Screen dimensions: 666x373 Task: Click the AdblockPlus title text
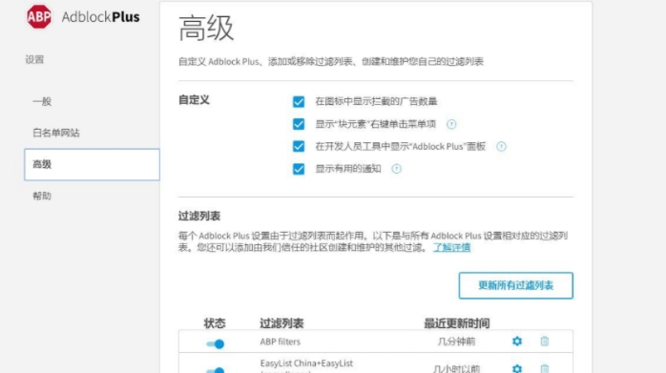click(101, 17)
